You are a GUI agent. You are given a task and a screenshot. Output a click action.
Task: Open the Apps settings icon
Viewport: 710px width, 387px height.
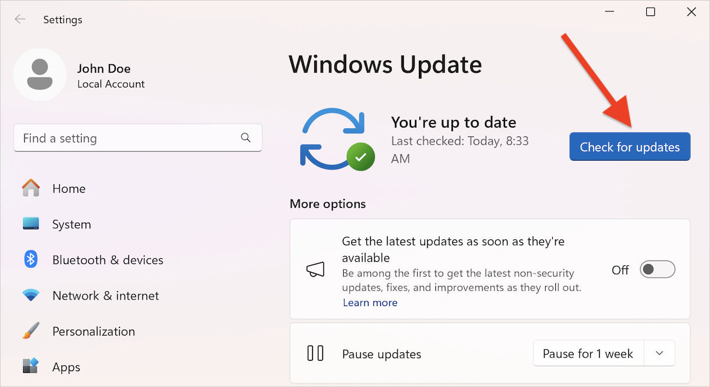pyautogui.click(x=30, y=366)
